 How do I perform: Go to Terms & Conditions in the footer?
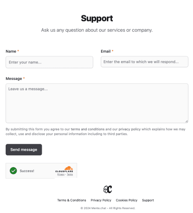pyautogui.click(x=72, y=200)
